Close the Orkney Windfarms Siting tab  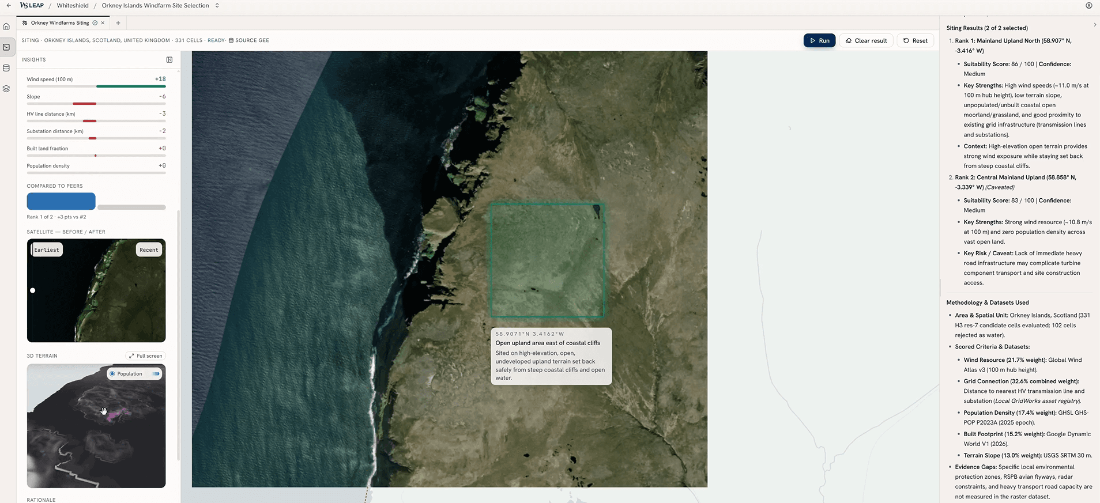103,23
